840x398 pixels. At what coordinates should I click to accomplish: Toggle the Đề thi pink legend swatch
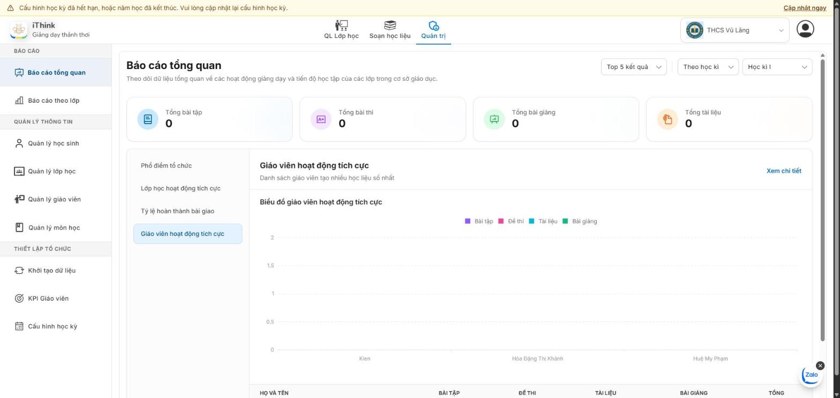501,221
